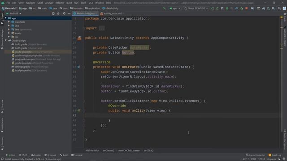Click the Profile app icon in toolbar
Screen dimensions: 287x161
click(x=237, y=8)
